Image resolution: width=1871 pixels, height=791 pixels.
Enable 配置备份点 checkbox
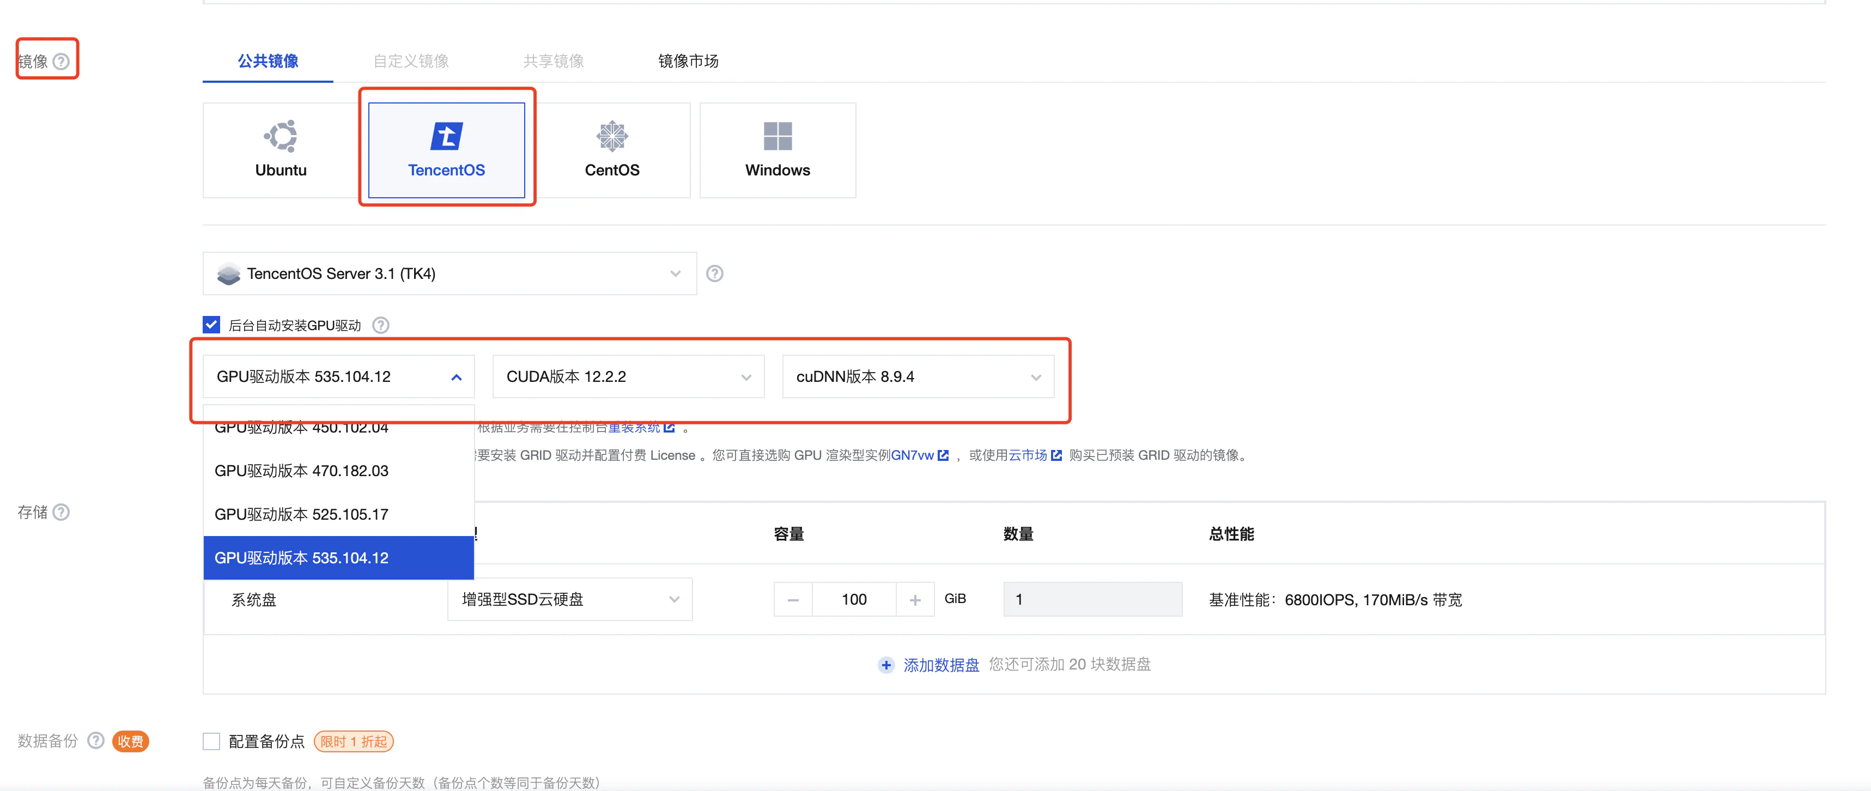[x=211, y=741]
